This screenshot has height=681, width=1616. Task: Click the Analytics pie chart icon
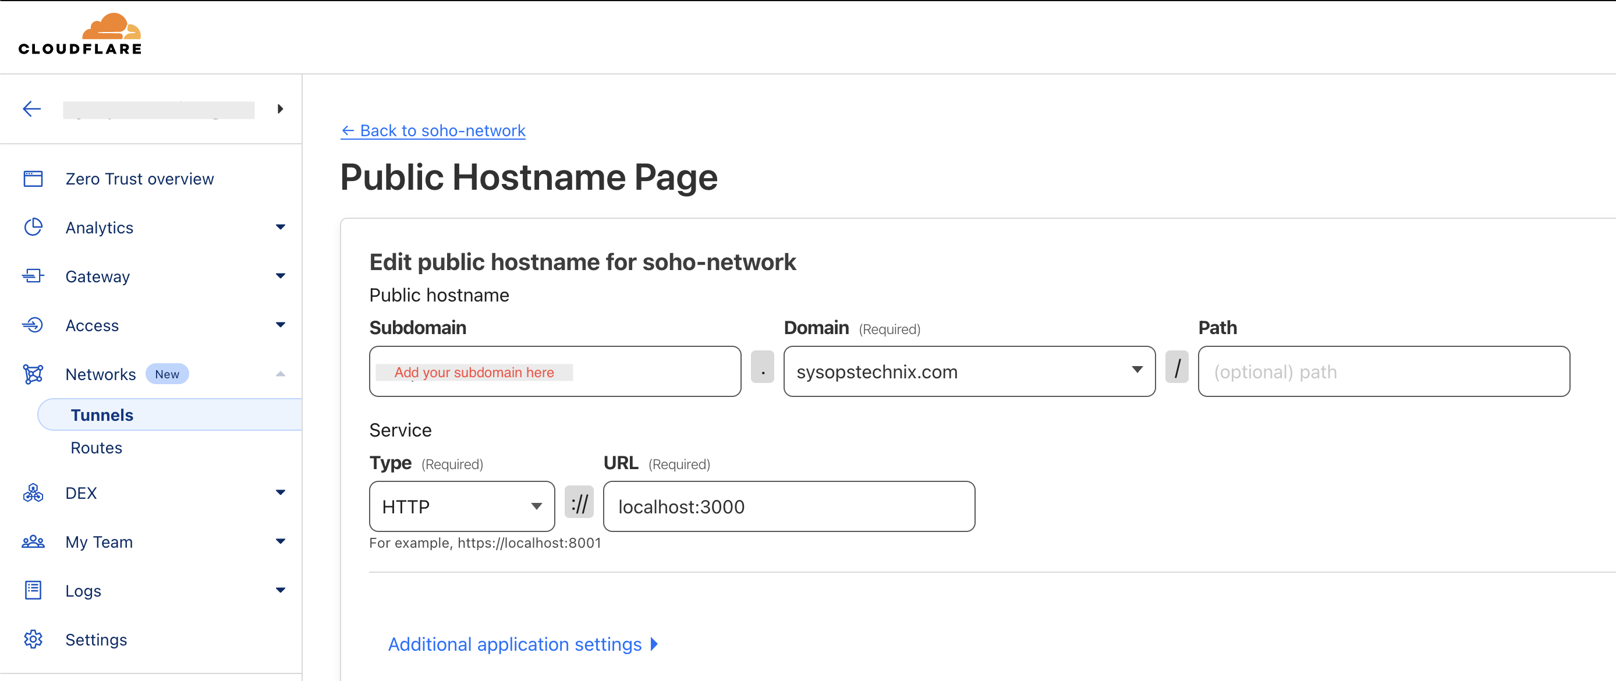coord(33,227)
